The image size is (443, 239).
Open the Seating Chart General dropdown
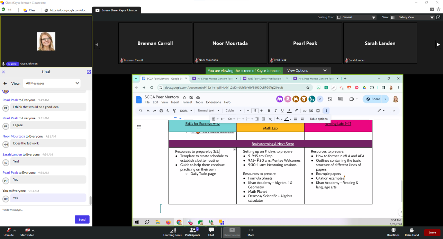point(357,17)
